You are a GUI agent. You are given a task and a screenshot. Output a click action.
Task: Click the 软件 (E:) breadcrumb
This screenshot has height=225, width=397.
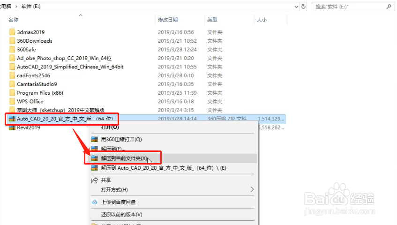(31, 6)
